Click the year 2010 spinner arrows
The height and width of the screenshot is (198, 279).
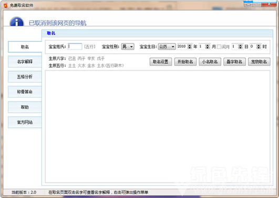coord(190,47)
